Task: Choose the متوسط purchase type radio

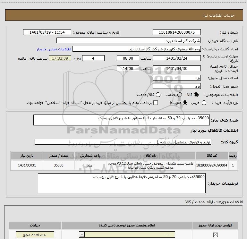Action: [x=185, y=103]
